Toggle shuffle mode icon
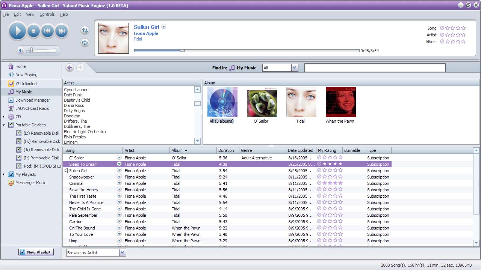Image resolution: width=481 pixels, height=270 pixels. point(85,30)
